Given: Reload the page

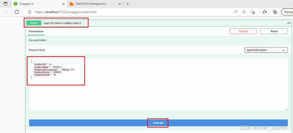Looking at the screenshot, I should click(17, 12).
